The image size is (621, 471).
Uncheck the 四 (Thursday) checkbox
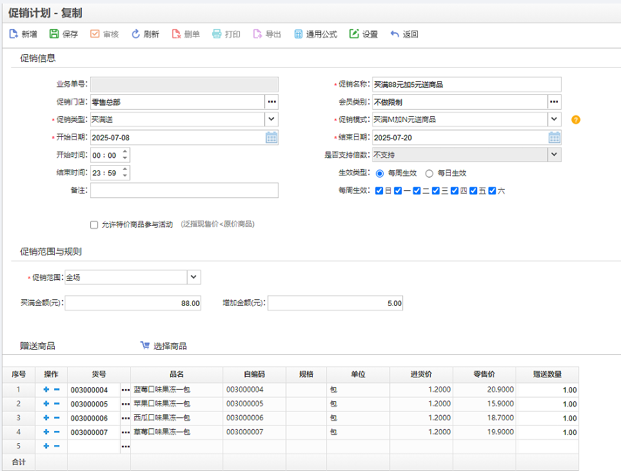(455, 191)
